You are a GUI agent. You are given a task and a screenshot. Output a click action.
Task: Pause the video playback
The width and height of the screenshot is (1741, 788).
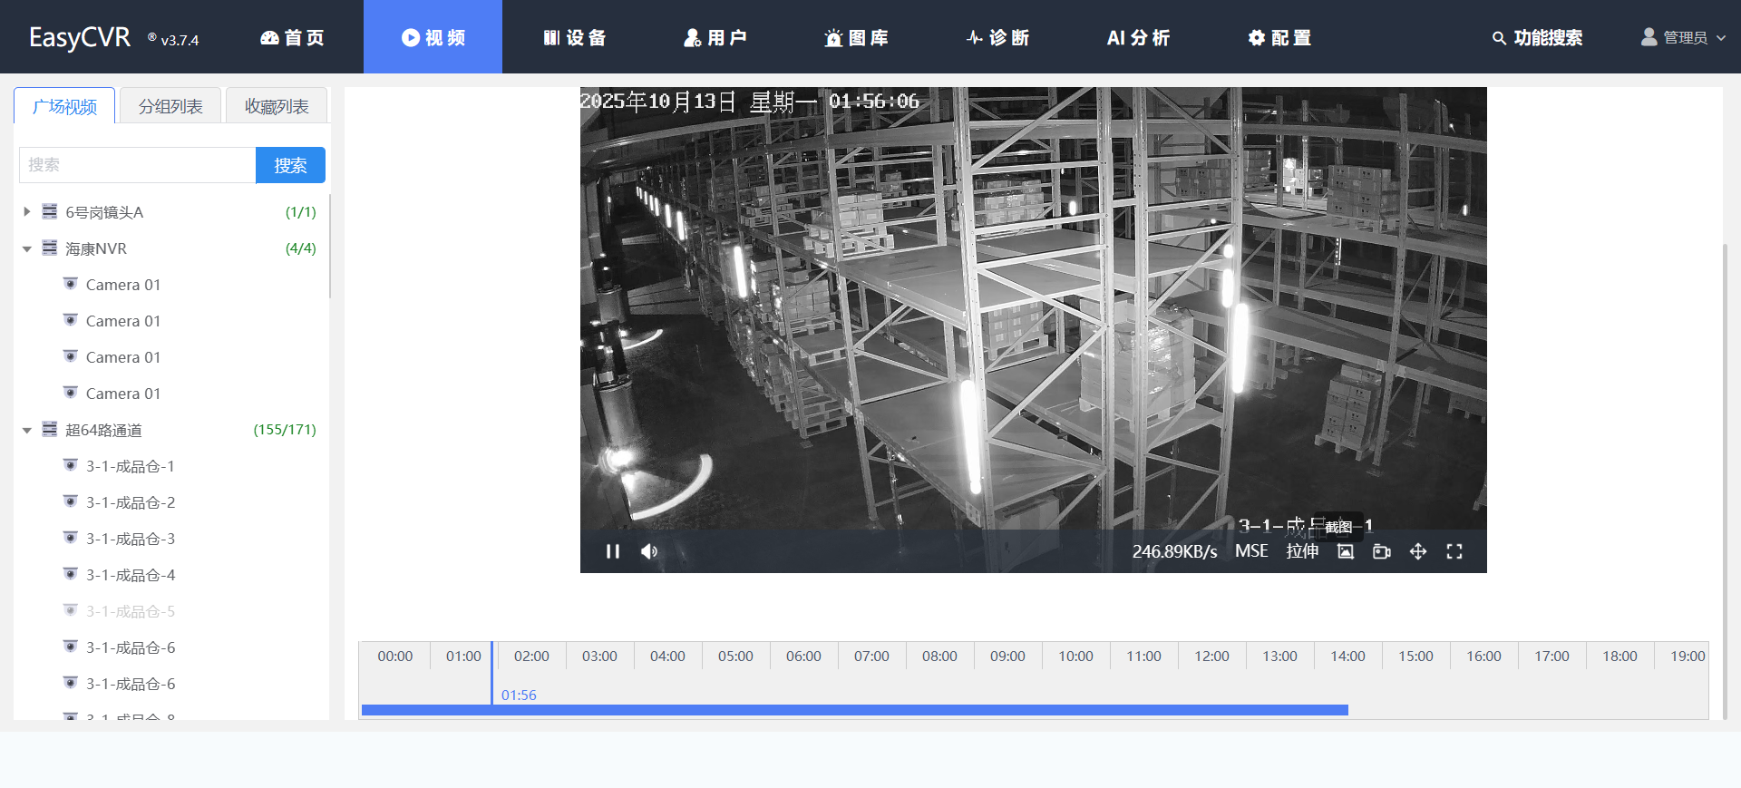click(x=613, y=551)
